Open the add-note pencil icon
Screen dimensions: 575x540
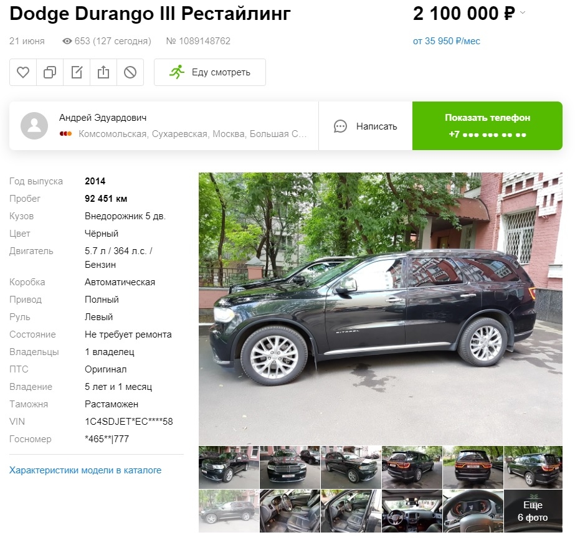point(77,72)
